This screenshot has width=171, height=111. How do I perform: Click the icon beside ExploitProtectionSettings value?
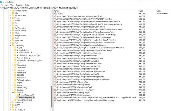tap(55, 35)
